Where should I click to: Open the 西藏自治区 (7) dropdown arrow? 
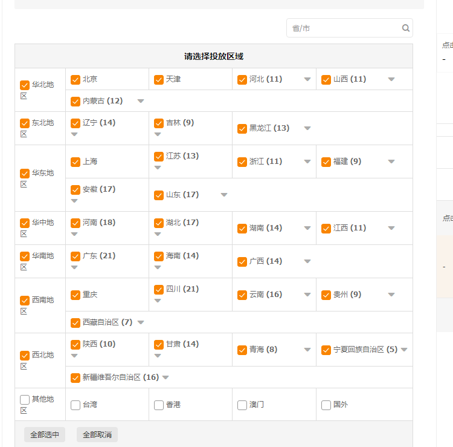(x=141, y=322)
